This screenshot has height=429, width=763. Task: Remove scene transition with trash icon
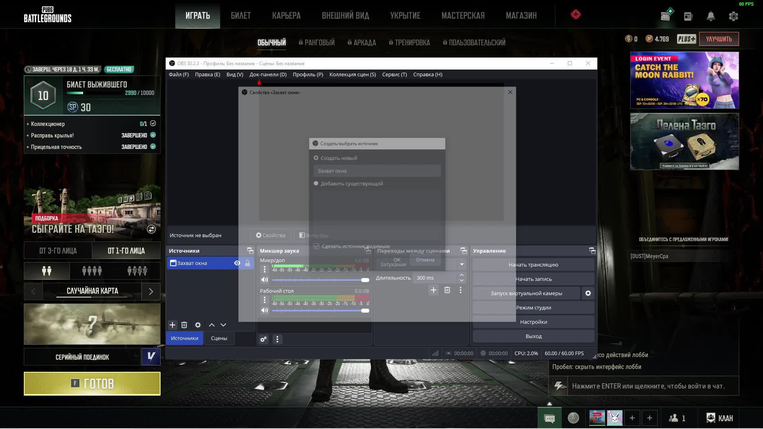tap(447, 290)
